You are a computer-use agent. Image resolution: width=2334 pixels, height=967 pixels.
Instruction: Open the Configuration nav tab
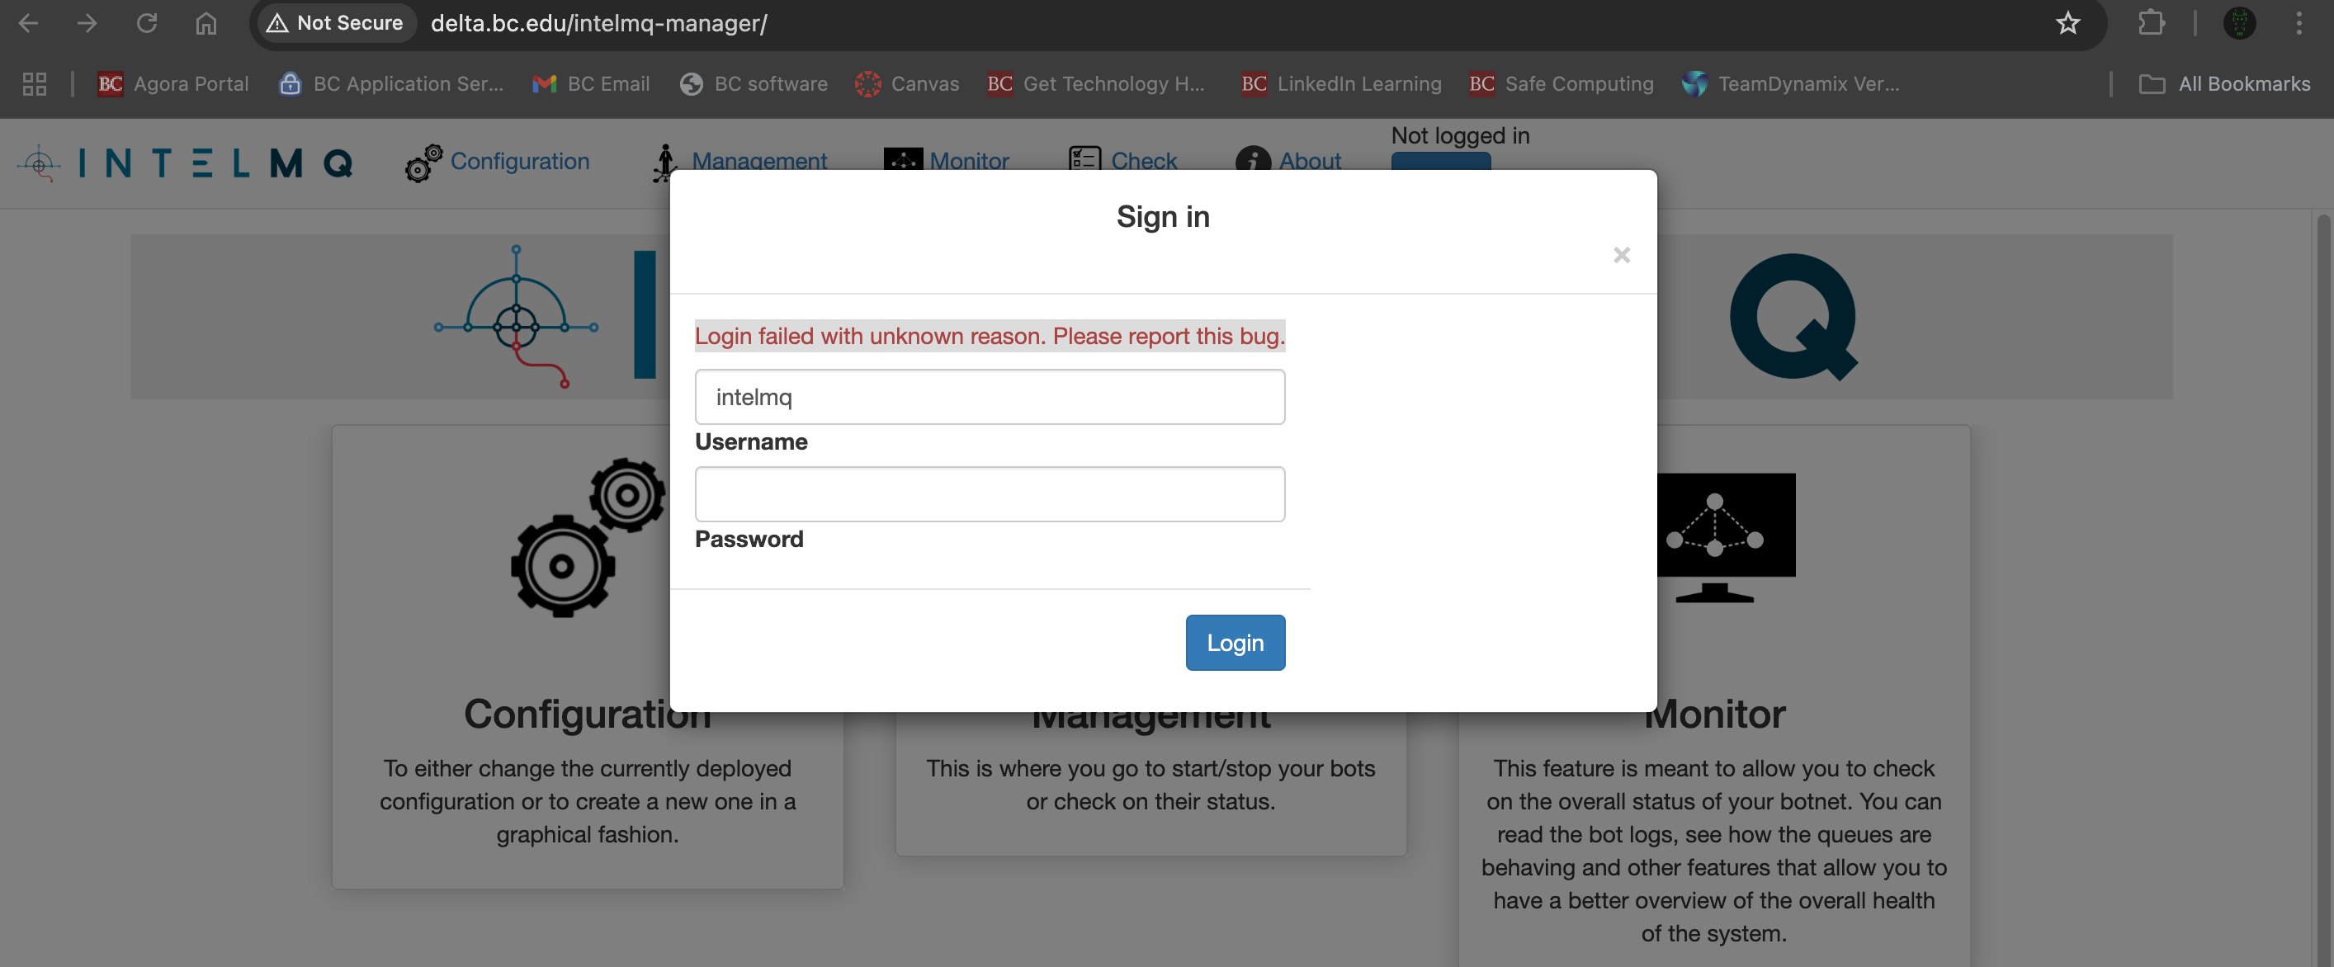(x=519, y=161)
